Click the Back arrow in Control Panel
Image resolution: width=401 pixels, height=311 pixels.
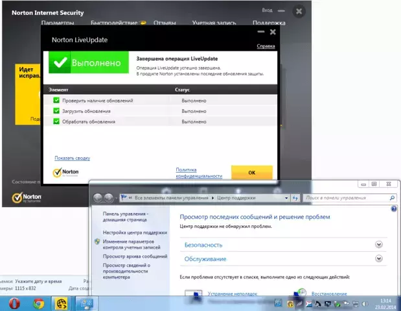click(x=98, y=197)
